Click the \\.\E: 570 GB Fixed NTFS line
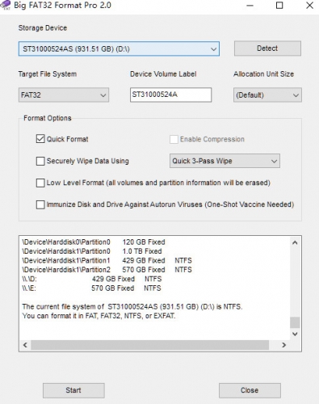Screen dimensions: 319x404 click(x=91, y=288)
